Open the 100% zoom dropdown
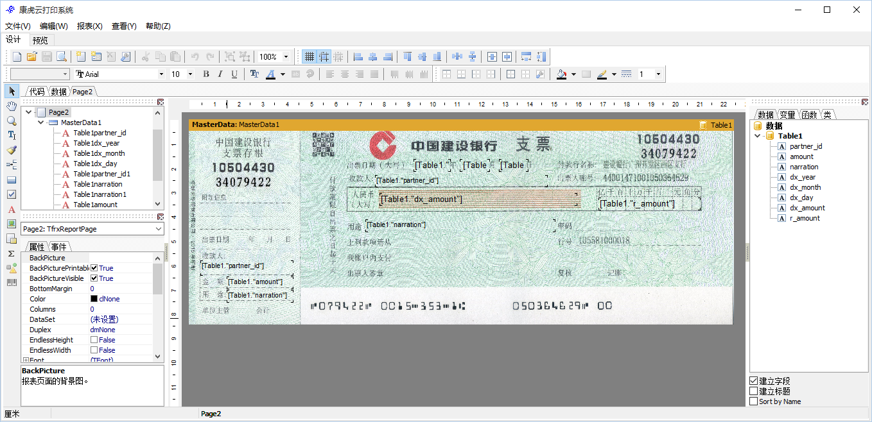Screen dimensions: 872x422 point(286,57)
